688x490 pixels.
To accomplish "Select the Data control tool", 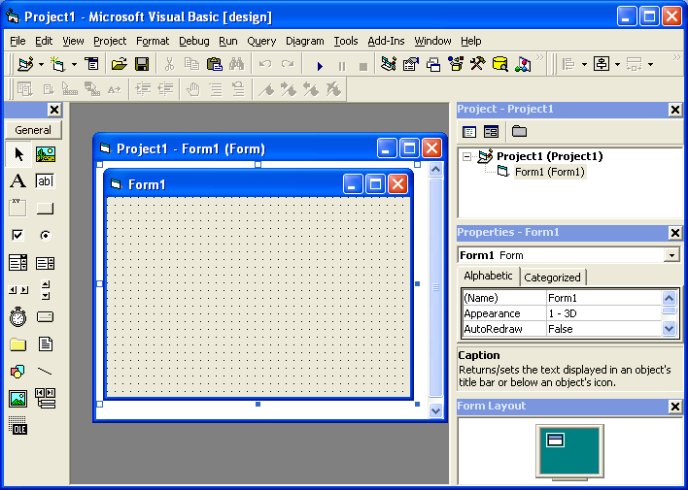I will point(46,399).
